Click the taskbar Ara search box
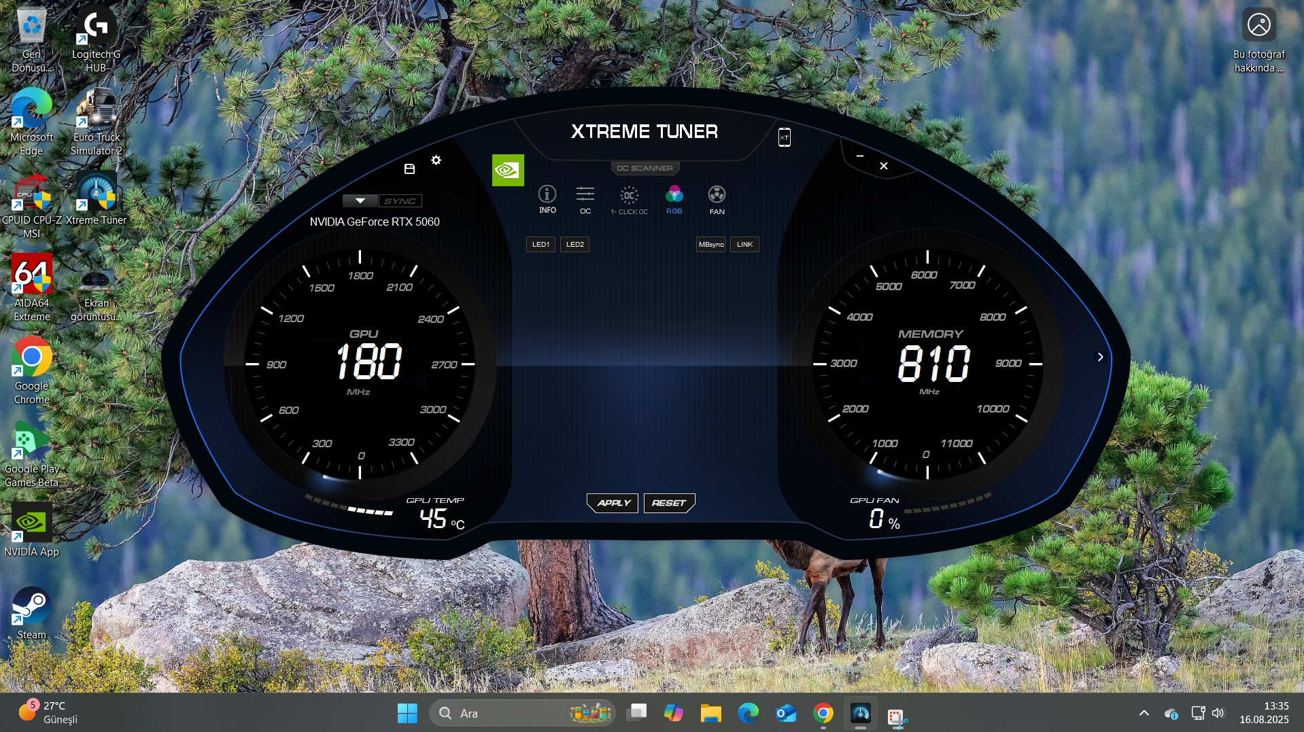The width and height of the screenshot is (1304, 732). point(522,713)
